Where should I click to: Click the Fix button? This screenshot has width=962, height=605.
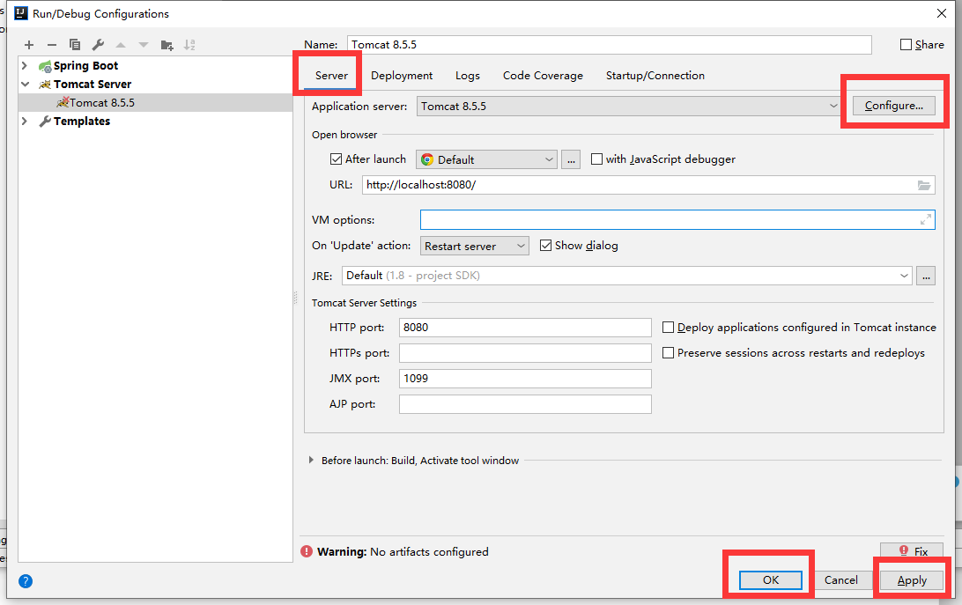tap(912, 550)
